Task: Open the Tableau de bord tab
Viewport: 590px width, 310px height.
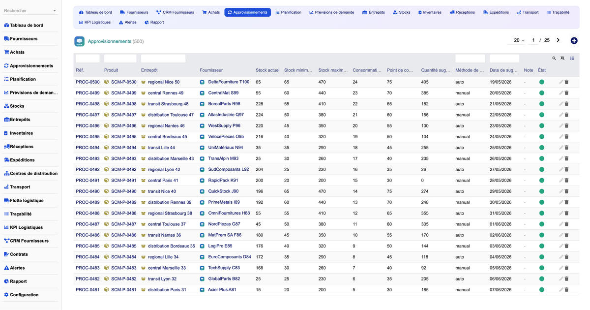Action: pos(95,12)
